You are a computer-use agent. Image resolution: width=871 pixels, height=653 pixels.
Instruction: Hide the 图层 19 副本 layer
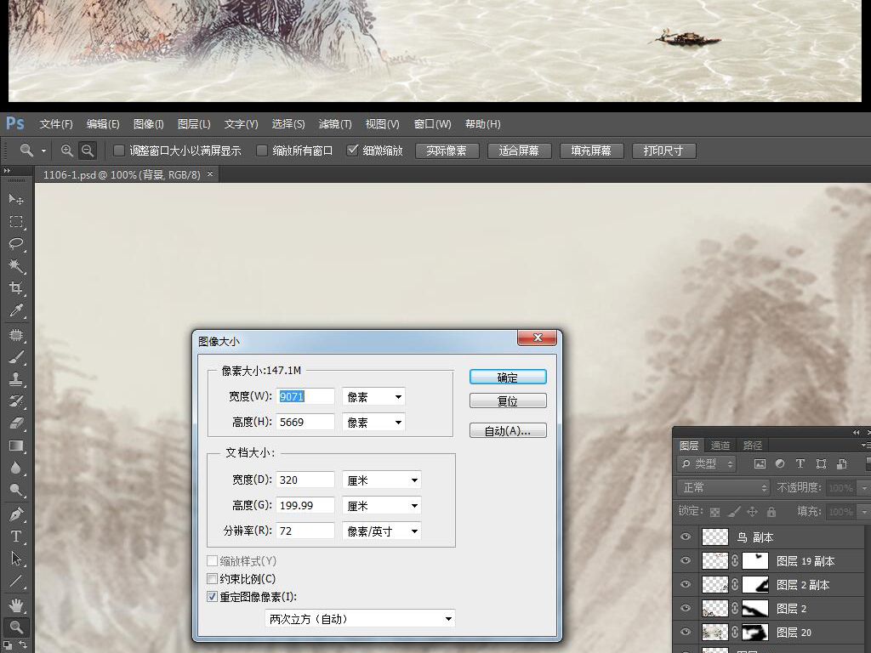coord(686,561)
